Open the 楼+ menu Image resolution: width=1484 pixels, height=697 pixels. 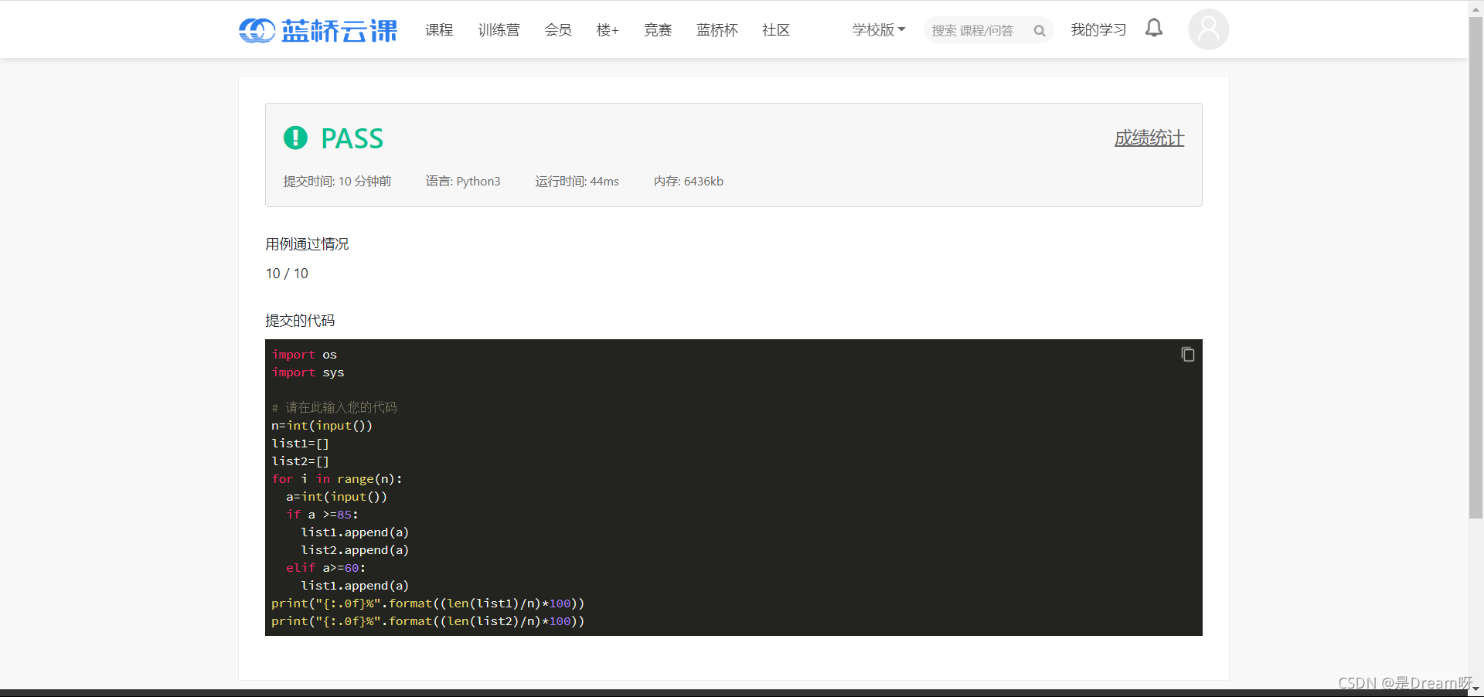click(x=608, y=30)
